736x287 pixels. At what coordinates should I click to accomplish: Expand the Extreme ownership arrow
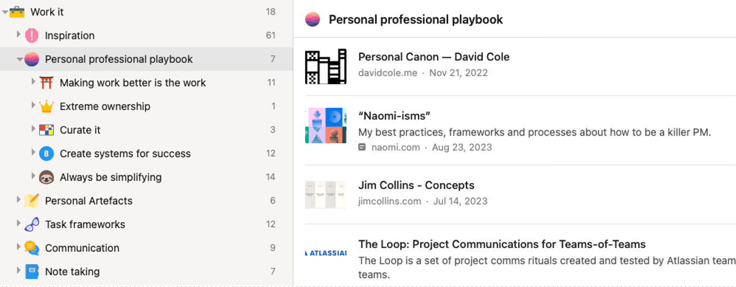click(33, 106)
